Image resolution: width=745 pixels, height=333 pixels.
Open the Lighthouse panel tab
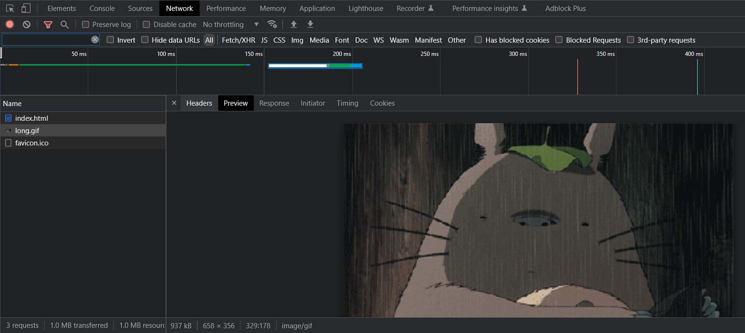pos(366,8)
